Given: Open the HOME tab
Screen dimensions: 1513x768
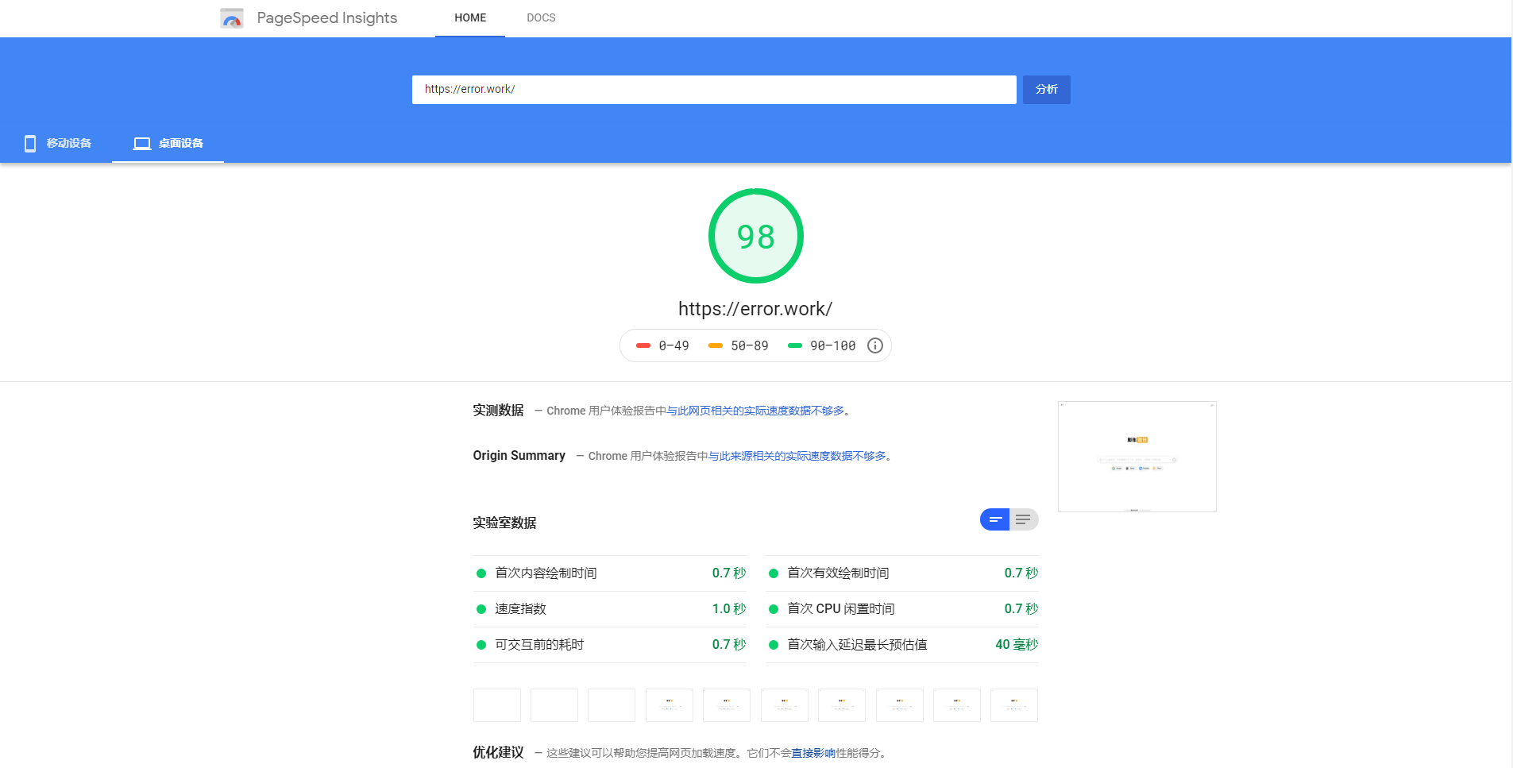Looking at the screenshot, I should pyautogui.click(x=470, y=17).
